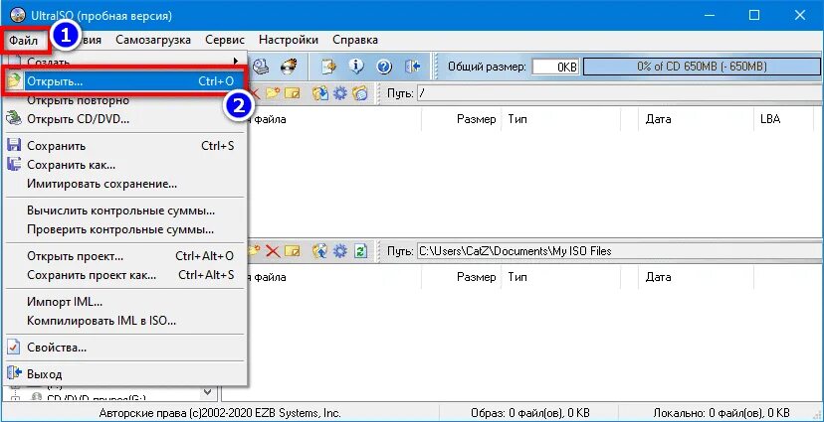Open the Самозагрузка menu
The width and height of the screenshot is (824, 422).
click(153, 40)
